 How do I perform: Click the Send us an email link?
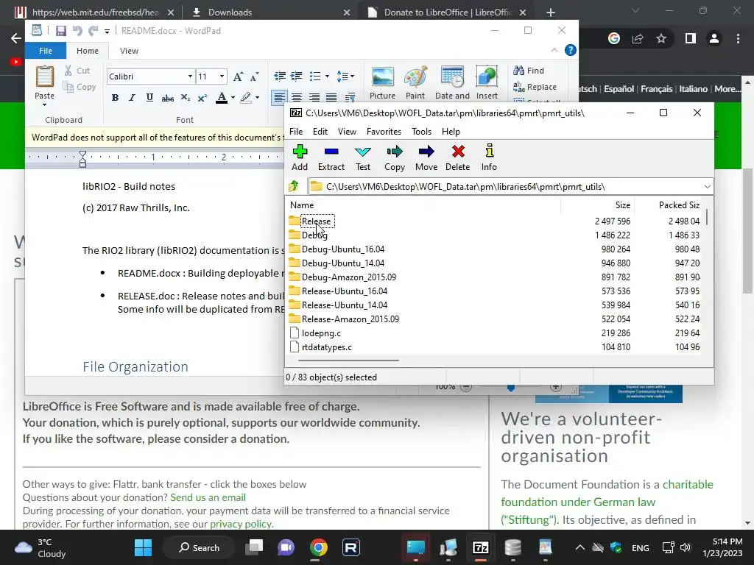tap(208, 497)
